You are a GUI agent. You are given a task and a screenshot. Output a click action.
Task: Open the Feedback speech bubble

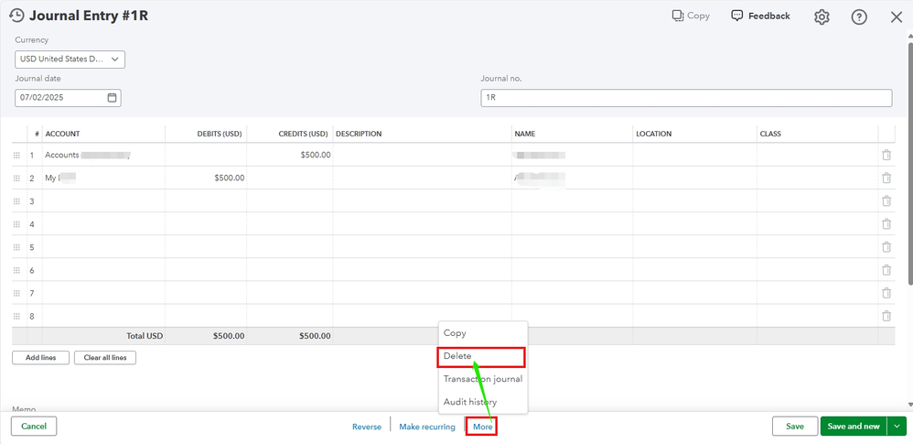coord(737,16)
